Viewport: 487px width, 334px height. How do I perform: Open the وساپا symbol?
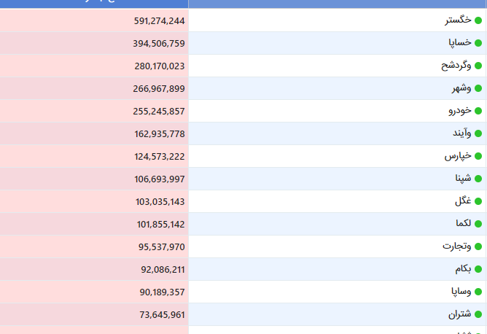[461, 292]
